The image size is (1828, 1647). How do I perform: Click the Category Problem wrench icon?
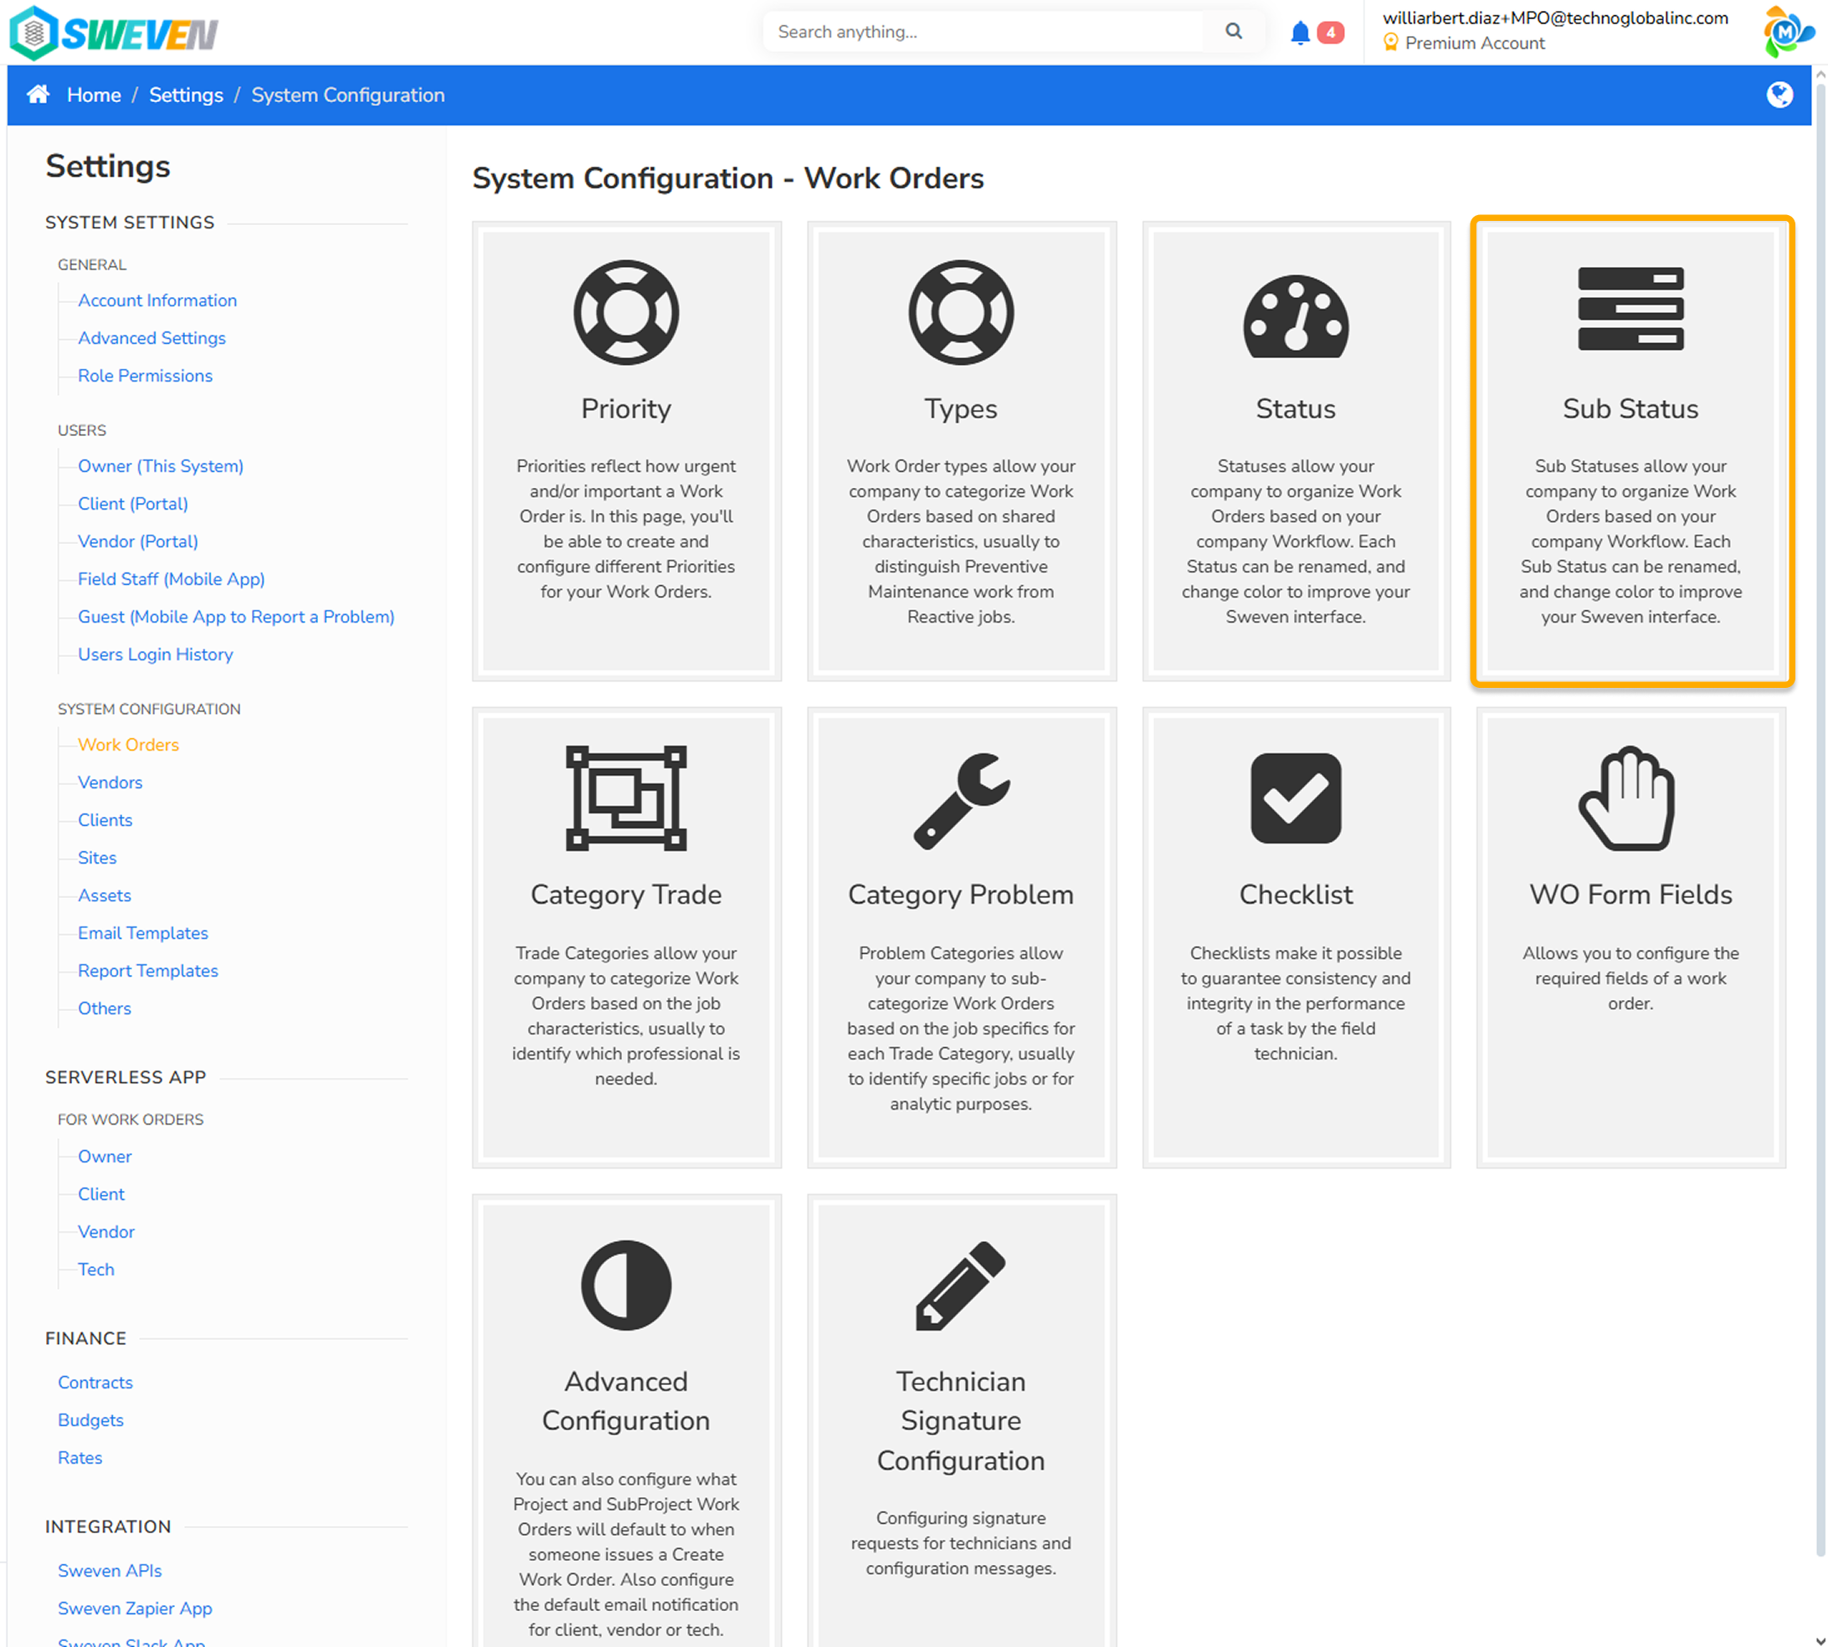[x=961, y=801]
